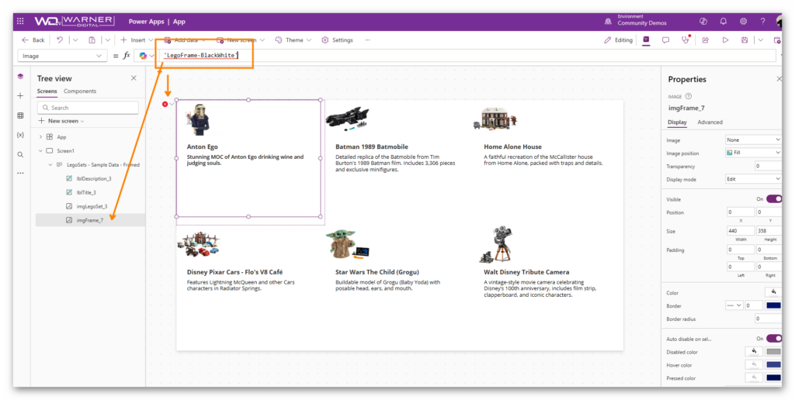
Task: Open the sidebar more options ellipsis
Action: [20, 173]
